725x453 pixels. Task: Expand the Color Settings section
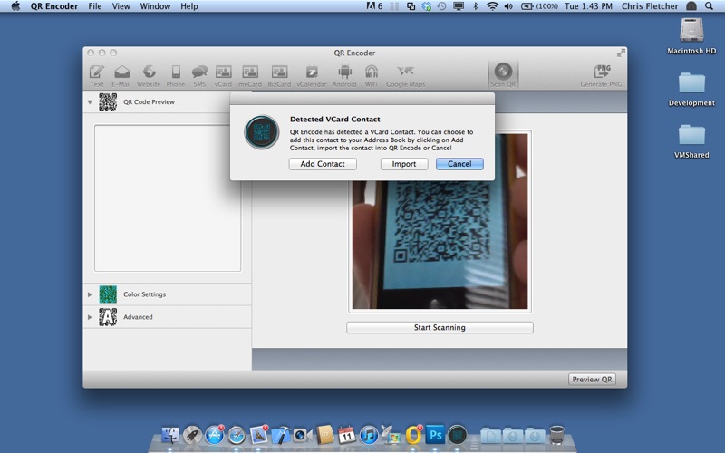(90, 294)
